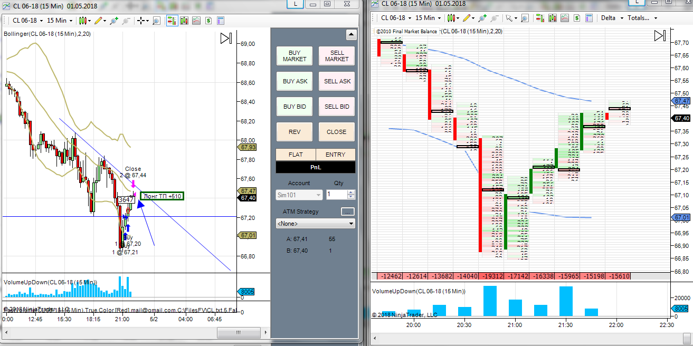
Task: Click SELL BID button
Action: 337,107
